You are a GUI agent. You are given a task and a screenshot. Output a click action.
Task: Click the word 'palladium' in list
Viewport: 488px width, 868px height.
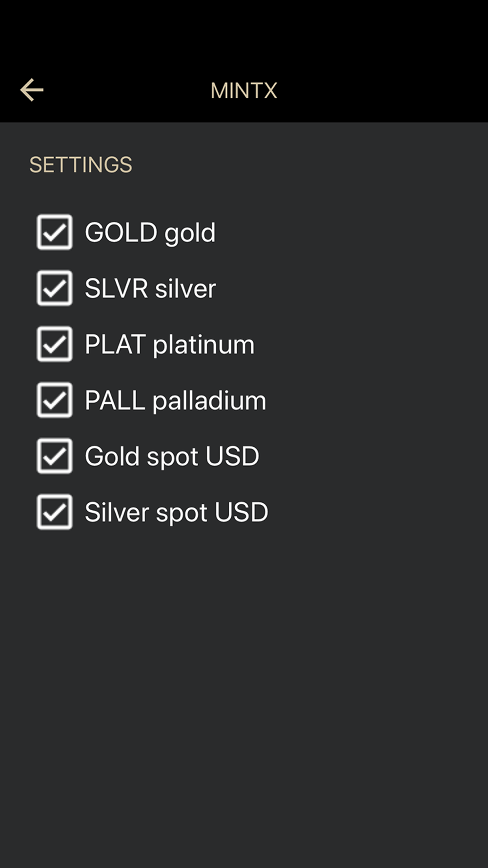point(209,401)
